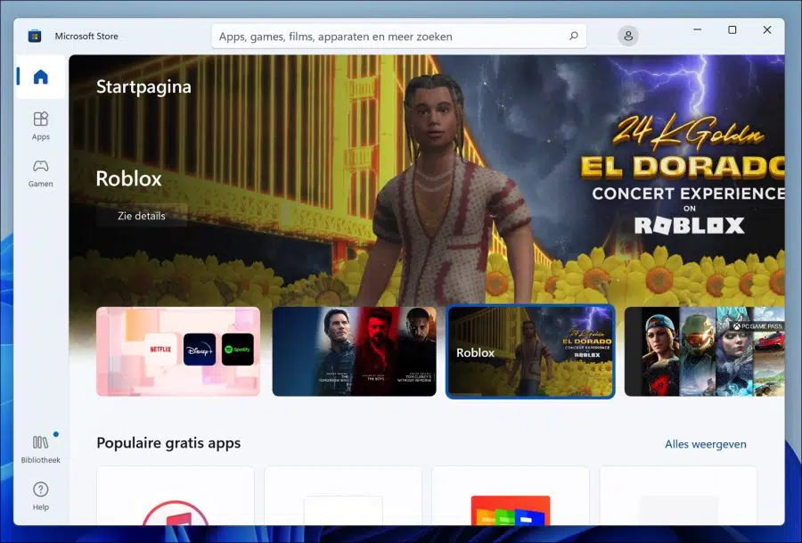Screen dimensions: 802x543
Task: Open the Apps section in sidebar
Action: pyautogui.click(x=41, y=126)
